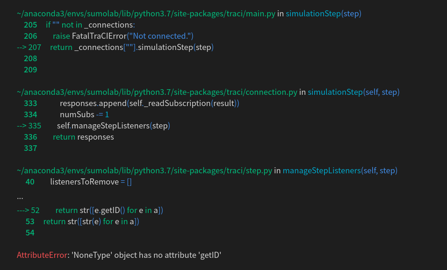Click line number 53
Viewport: 447px width, 270px height.
pyautogui.click(x=30, y=221)
